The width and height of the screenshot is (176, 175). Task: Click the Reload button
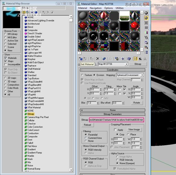[x=87, y=125]
